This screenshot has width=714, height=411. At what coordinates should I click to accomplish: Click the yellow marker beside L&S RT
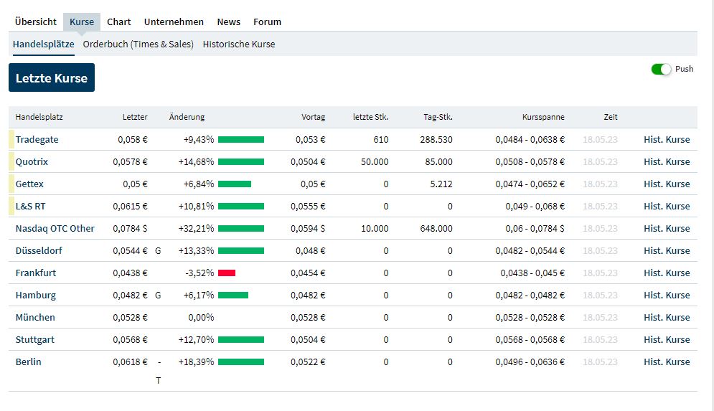(x=11, y=207)
